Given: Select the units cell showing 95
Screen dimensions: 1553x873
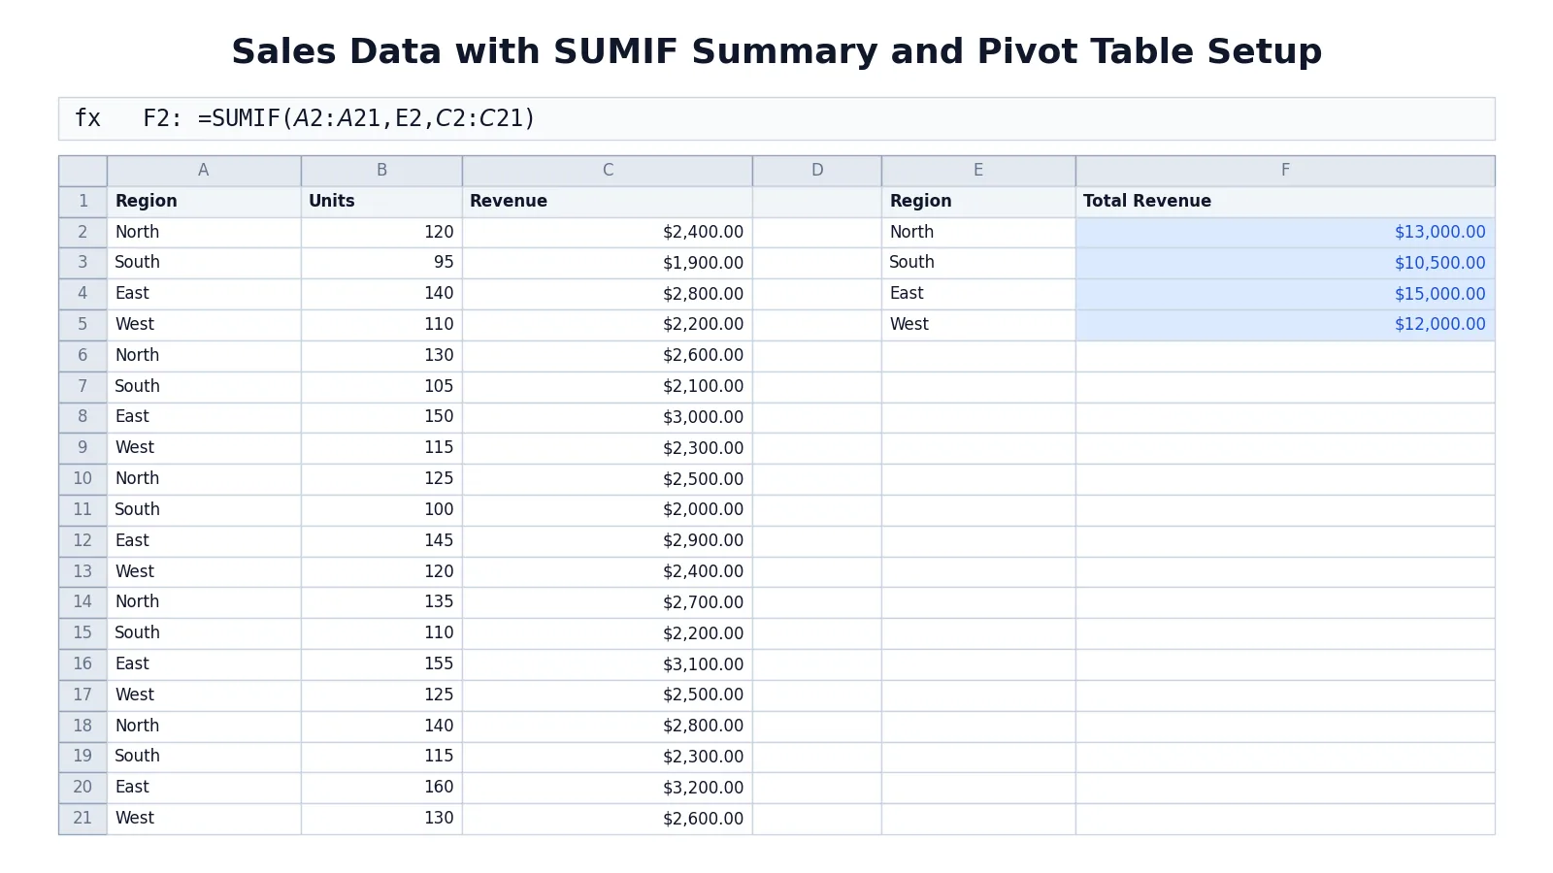Looking at the screenshot, I should point(381,263).
